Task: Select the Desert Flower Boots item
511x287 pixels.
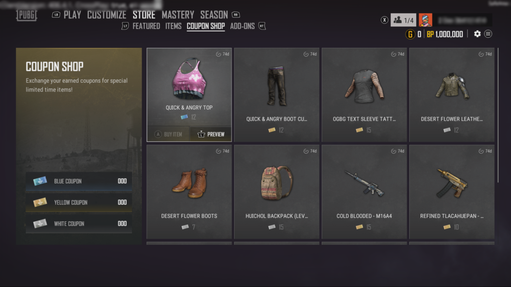Action: [x=189, y=192]
